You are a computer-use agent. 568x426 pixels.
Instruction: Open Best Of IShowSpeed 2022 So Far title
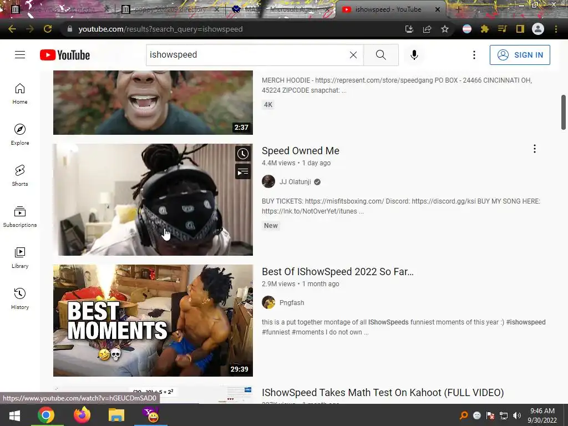[338, 272]
